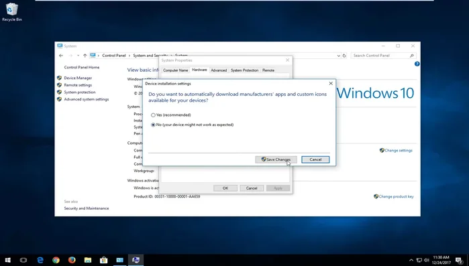Click the search magnifier icon
The image size is (469, 266).
[x=412, y=56]
